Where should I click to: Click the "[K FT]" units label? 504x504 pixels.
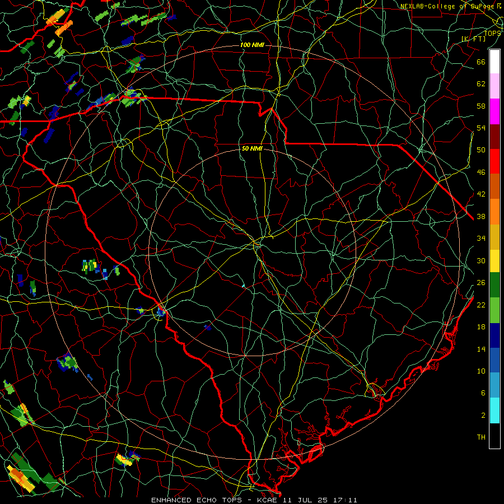473,39
